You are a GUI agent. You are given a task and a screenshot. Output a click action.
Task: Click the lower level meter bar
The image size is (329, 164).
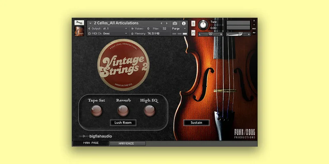click(x=239, y=27)
